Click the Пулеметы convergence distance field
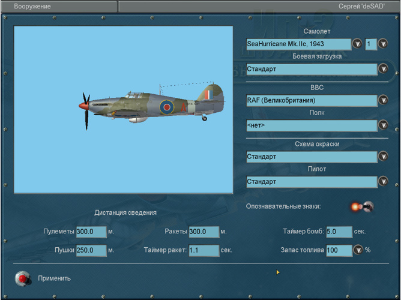401x300 pixels. point(91,232)
